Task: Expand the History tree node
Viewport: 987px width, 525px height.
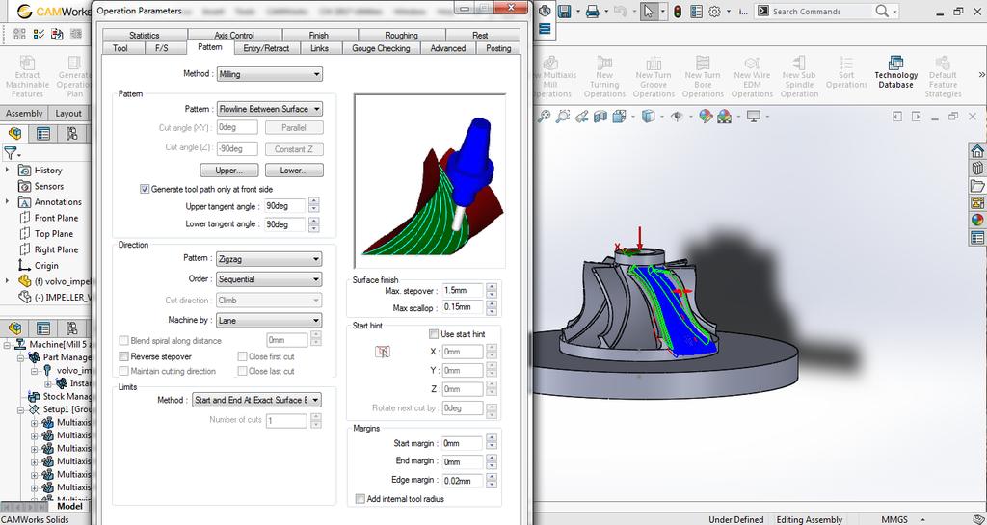Action: [x=7, y=170]
